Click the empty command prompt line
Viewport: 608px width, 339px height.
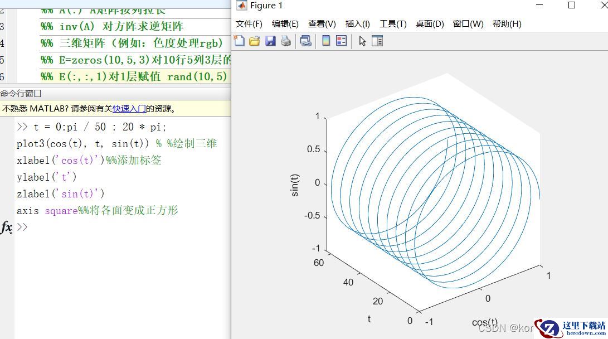coord(111,227)
